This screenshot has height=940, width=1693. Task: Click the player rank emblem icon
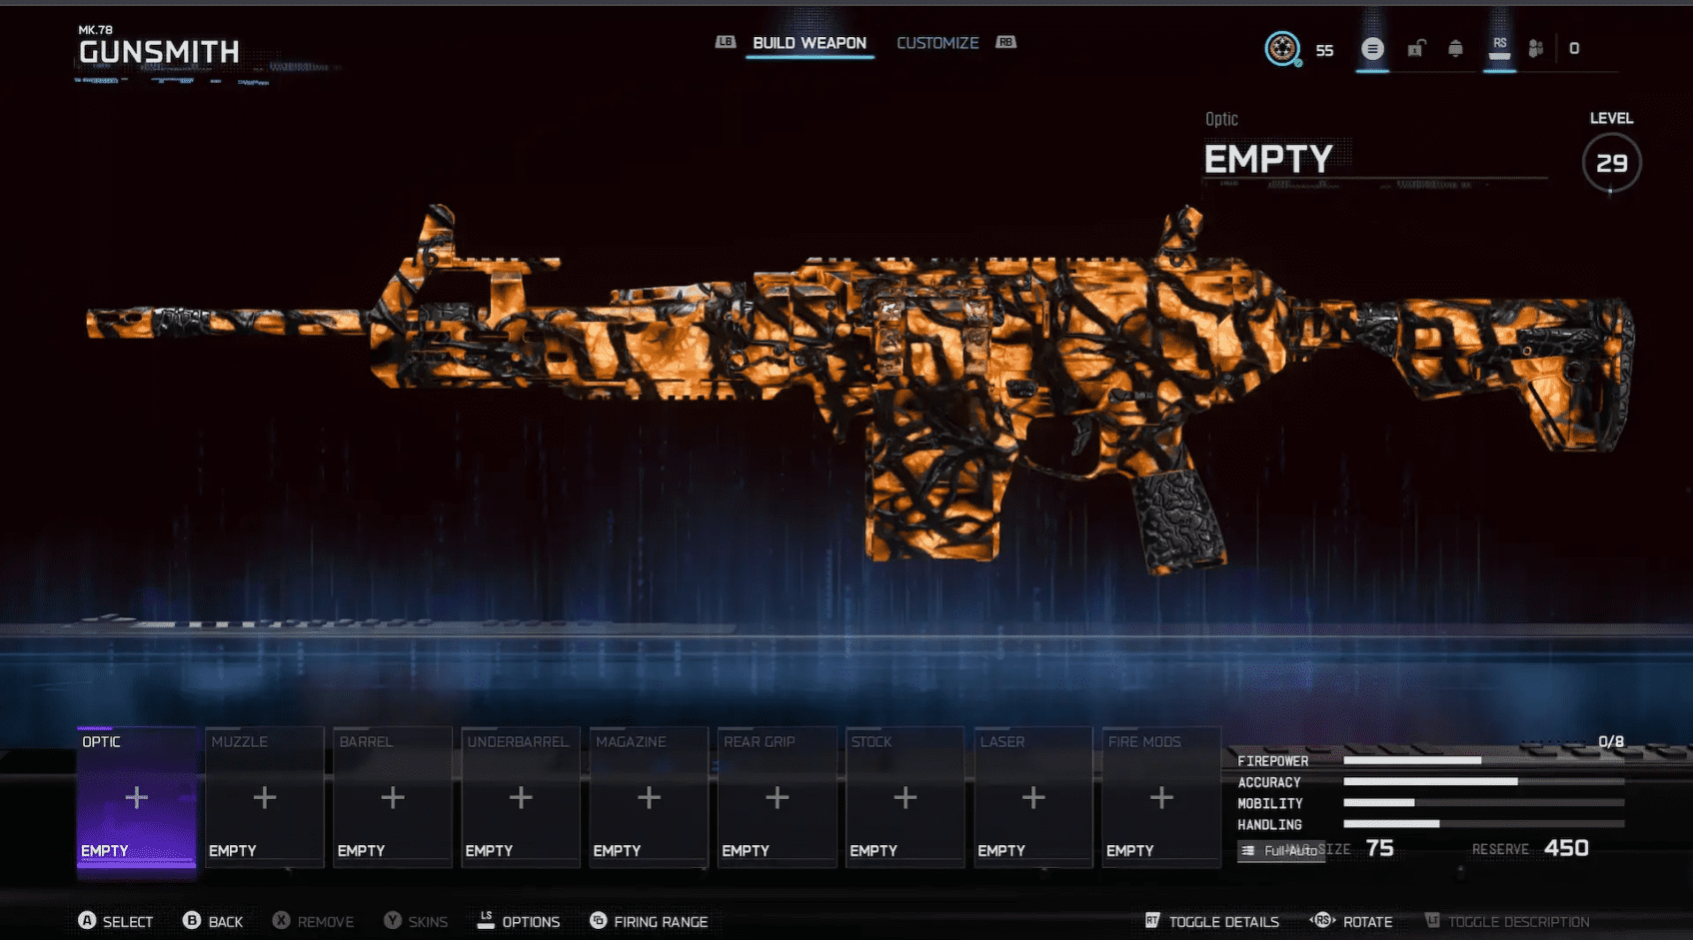(x=1282, y=48)
